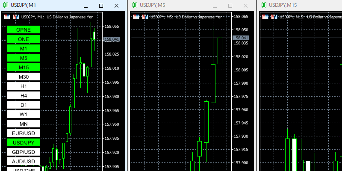
Task: Click the striped flag icon in M5 chart header
Action: click(x=136, y=17)
